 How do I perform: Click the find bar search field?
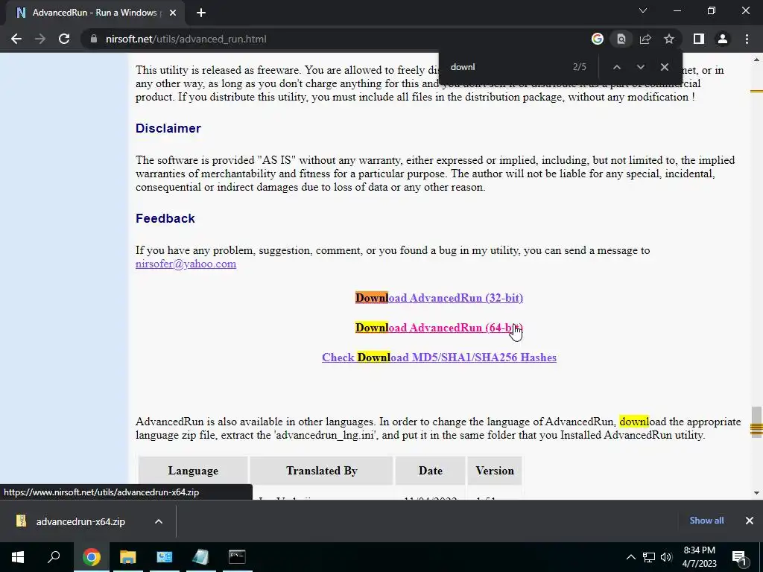tap(506, 67)
